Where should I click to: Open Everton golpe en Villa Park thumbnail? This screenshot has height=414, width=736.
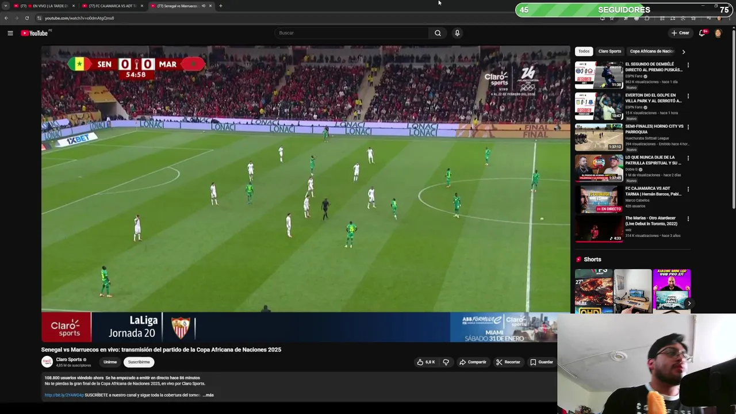599,106
